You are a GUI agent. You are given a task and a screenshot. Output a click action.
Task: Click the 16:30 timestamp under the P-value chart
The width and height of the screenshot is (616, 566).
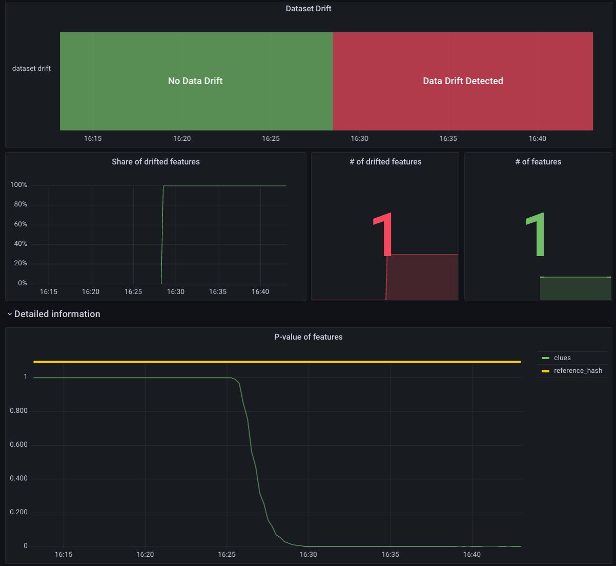pyautogui.click(x=308, y=554)
